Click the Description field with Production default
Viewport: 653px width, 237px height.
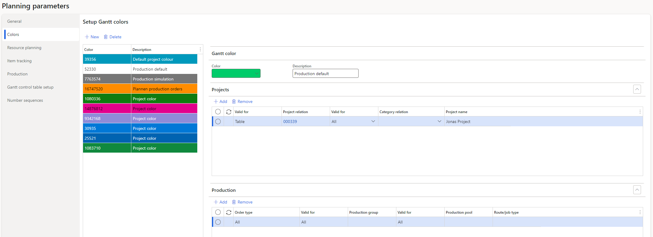pos(325,73)
